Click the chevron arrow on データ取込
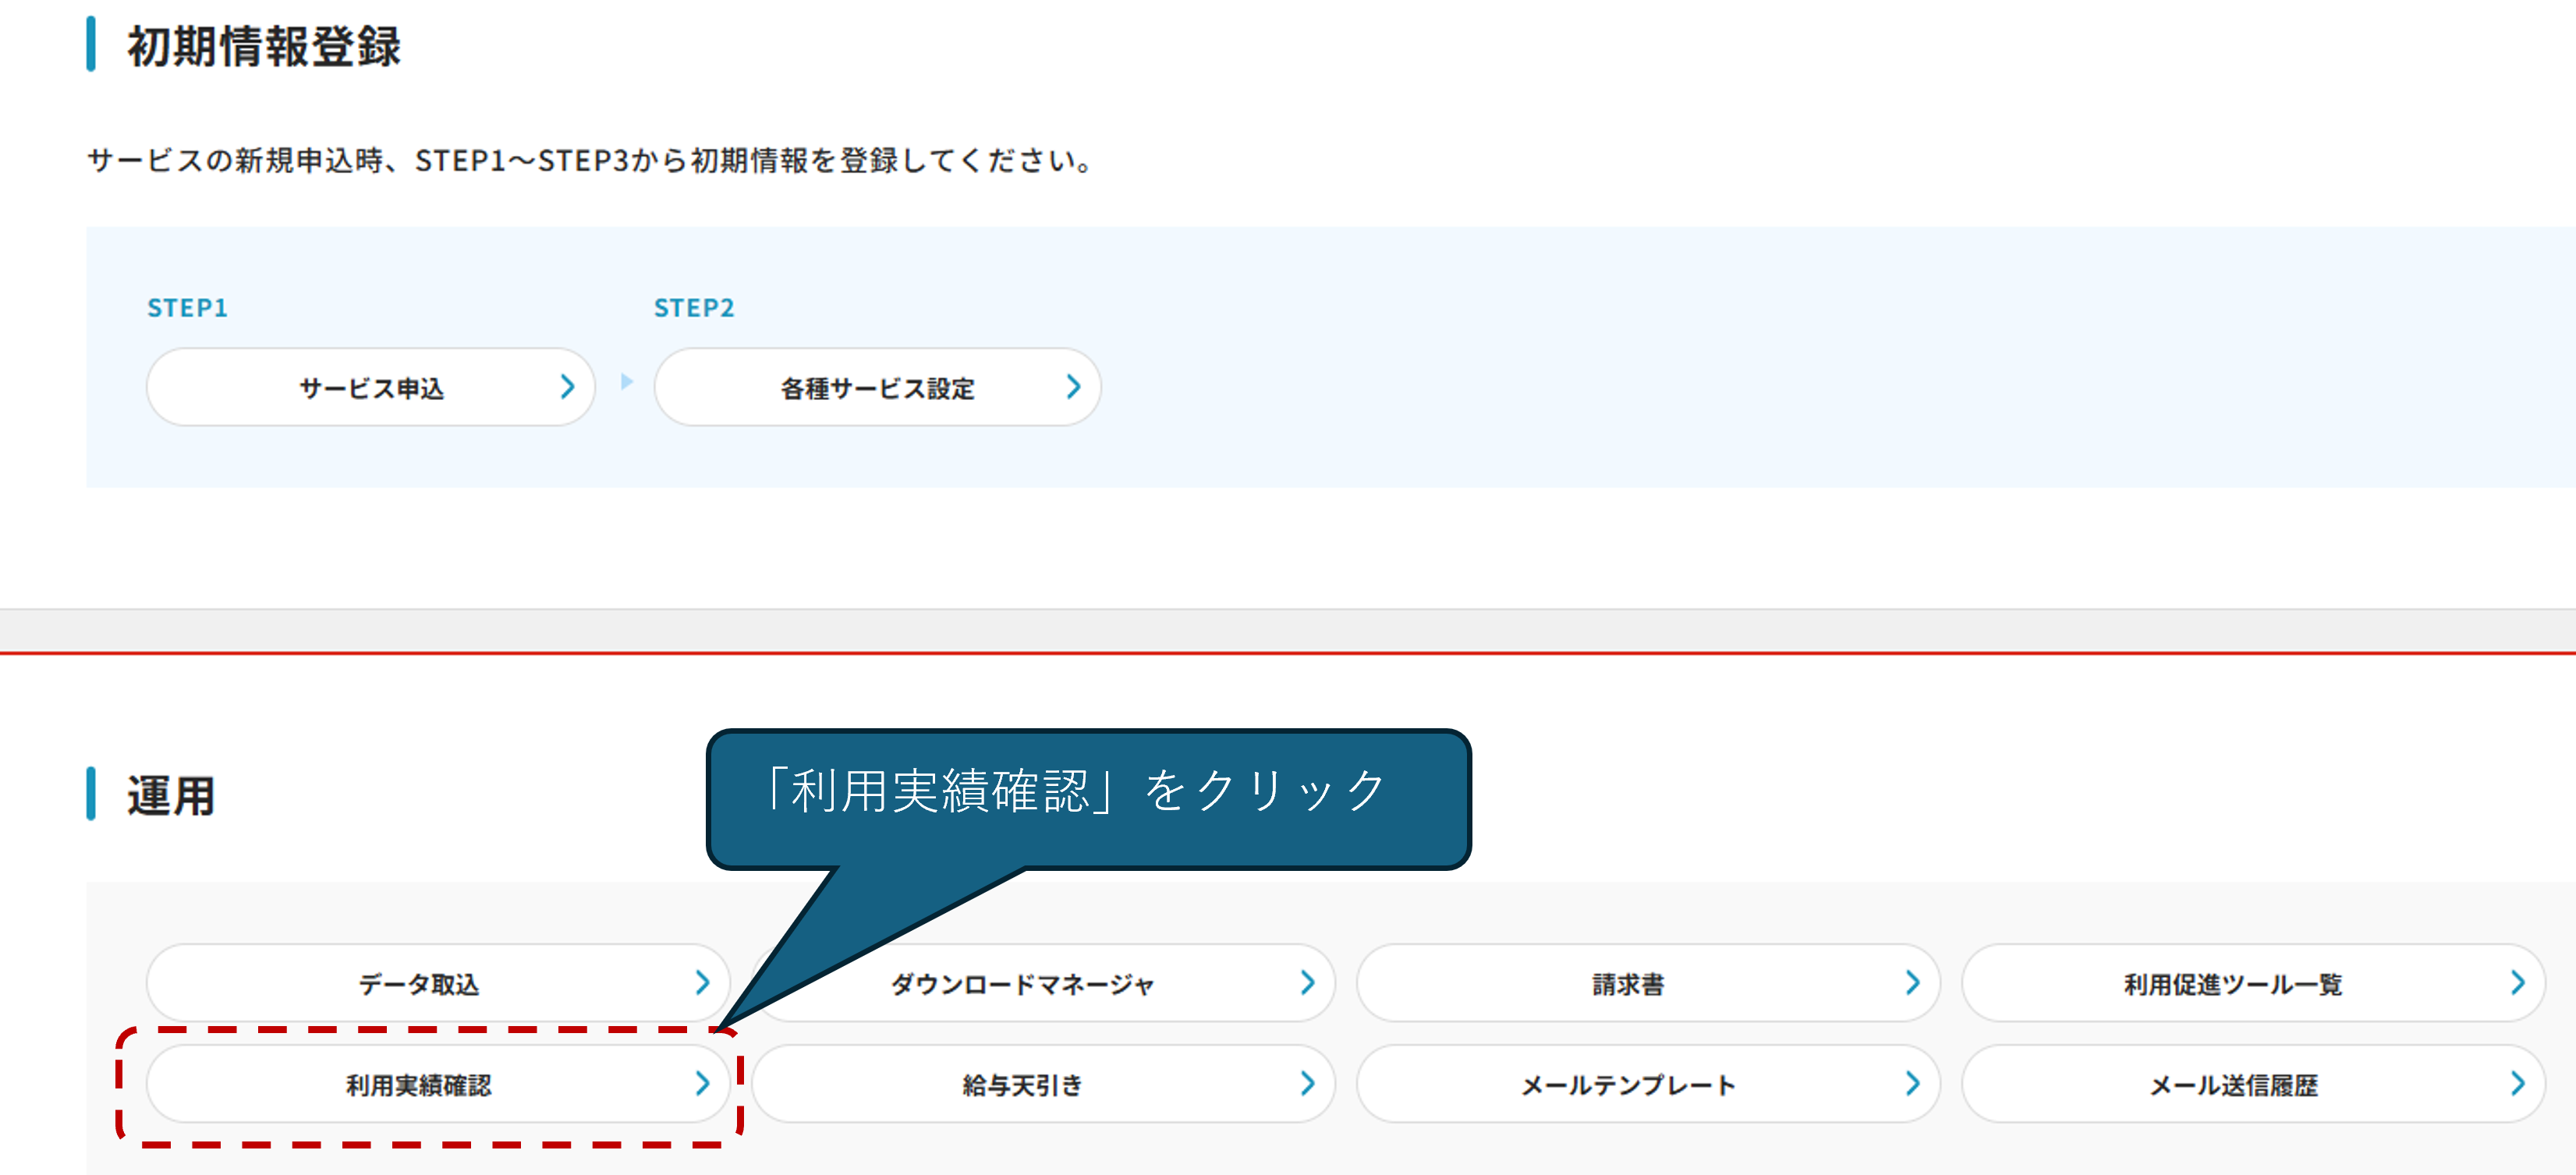 tap(702, 983)
